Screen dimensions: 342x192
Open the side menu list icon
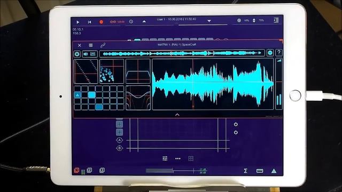tap(276, 20)
